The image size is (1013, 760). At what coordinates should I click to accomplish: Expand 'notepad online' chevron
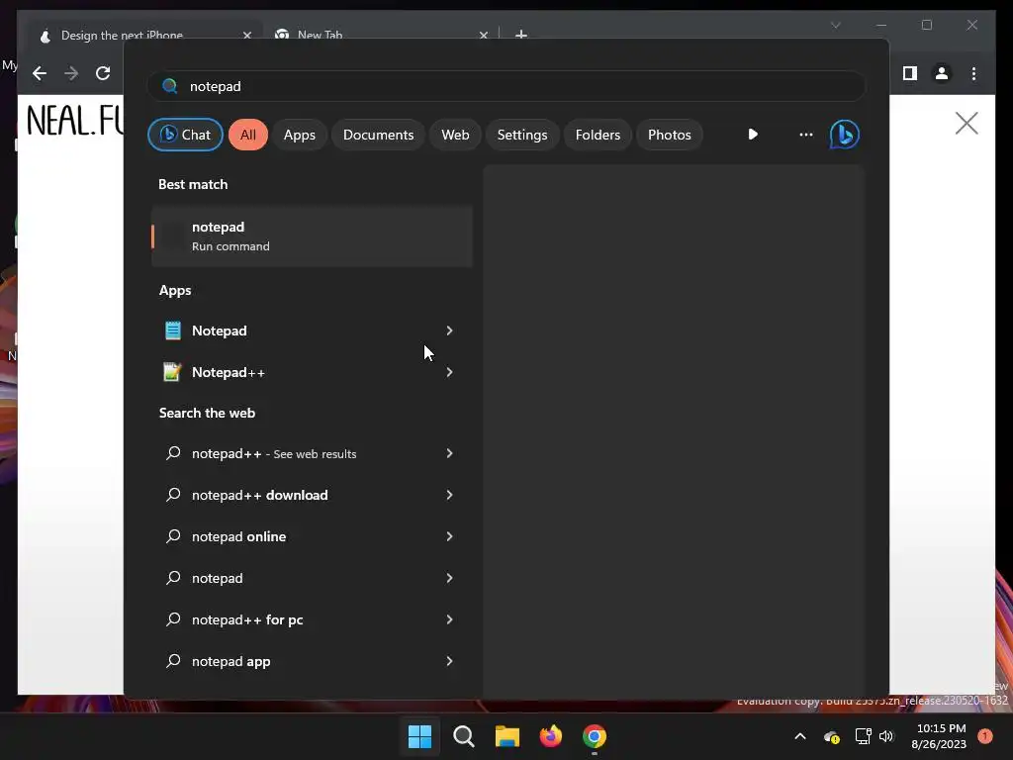[x=450, y=536]
